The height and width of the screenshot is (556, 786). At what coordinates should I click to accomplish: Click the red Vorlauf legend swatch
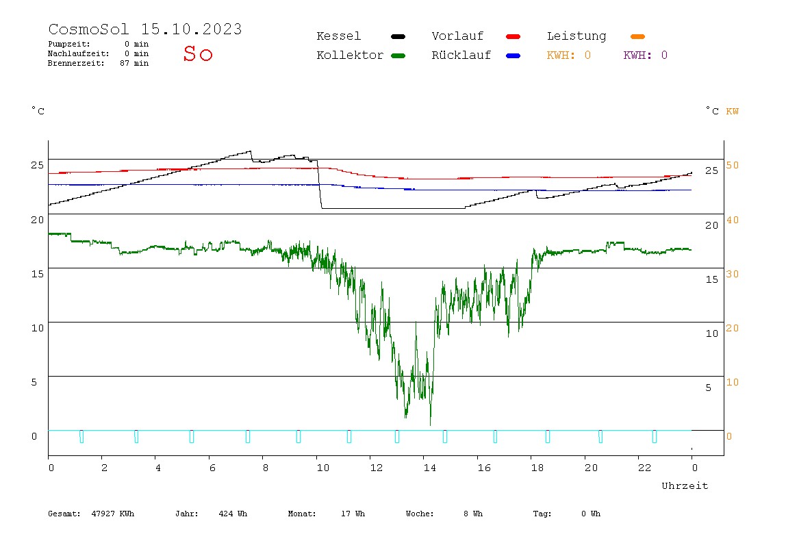[x=514, y=36]
